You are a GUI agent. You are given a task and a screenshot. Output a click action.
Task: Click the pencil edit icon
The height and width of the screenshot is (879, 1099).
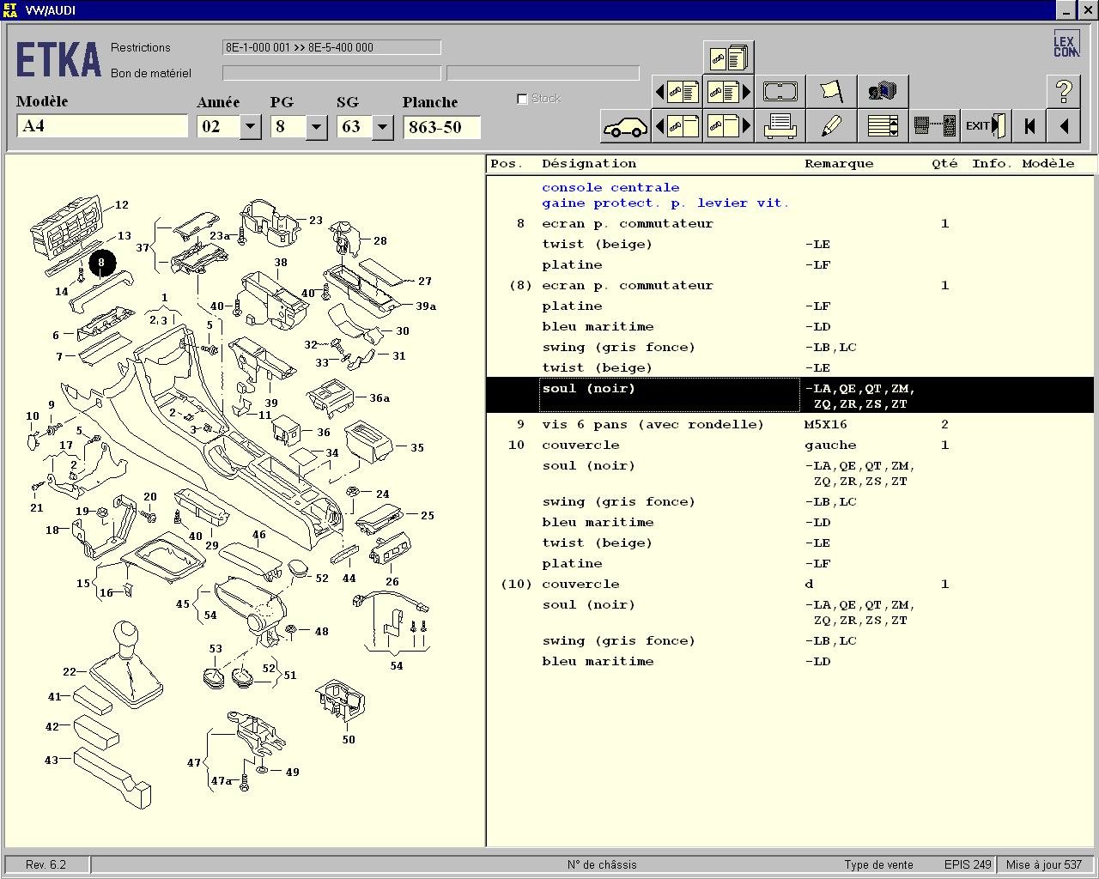831,127
